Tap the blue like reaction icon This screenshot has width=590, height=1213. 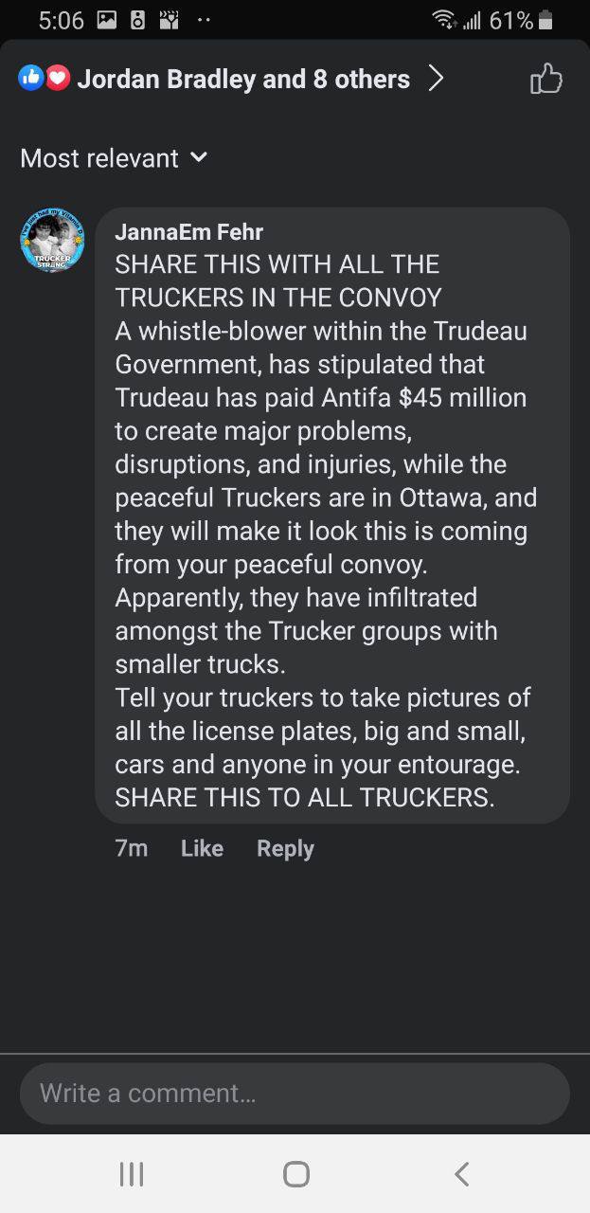coord(30,79)
